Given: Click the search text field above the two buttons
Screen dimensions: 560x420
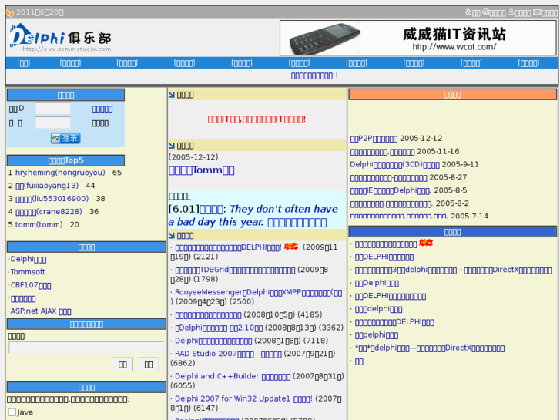Looking at the screenshot, I should pos(86,347).
